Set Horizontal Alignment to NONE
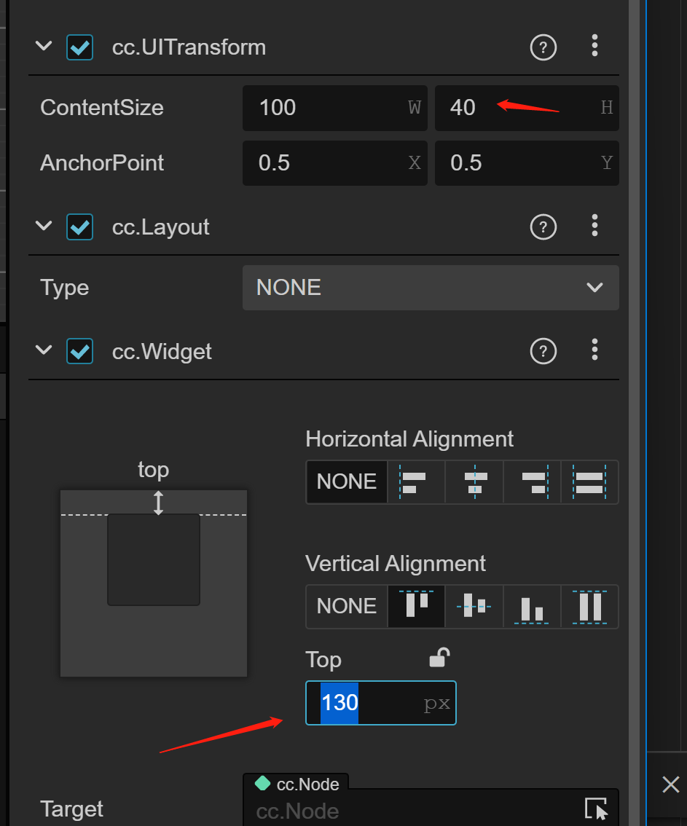Viewport: 687px width, 826px height. click(x=347, y=482)
